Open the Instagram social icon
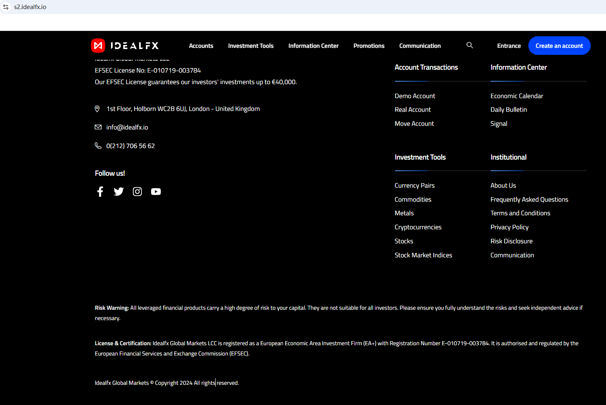 (137, 191)
